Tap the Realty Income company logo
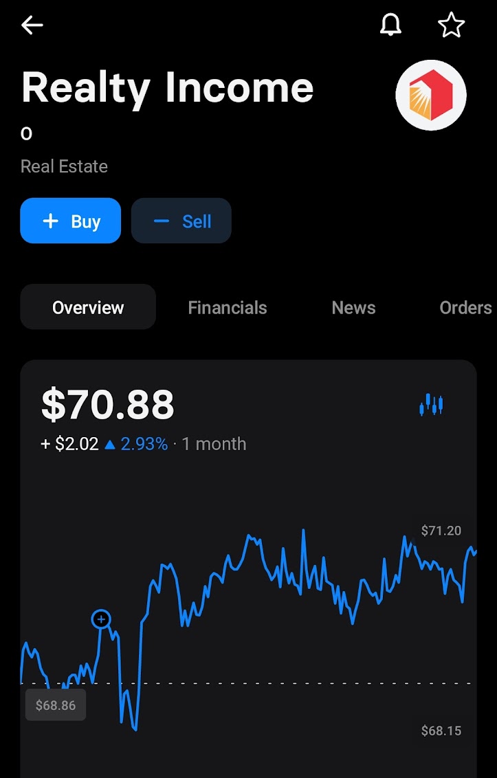 pos(430,95)
